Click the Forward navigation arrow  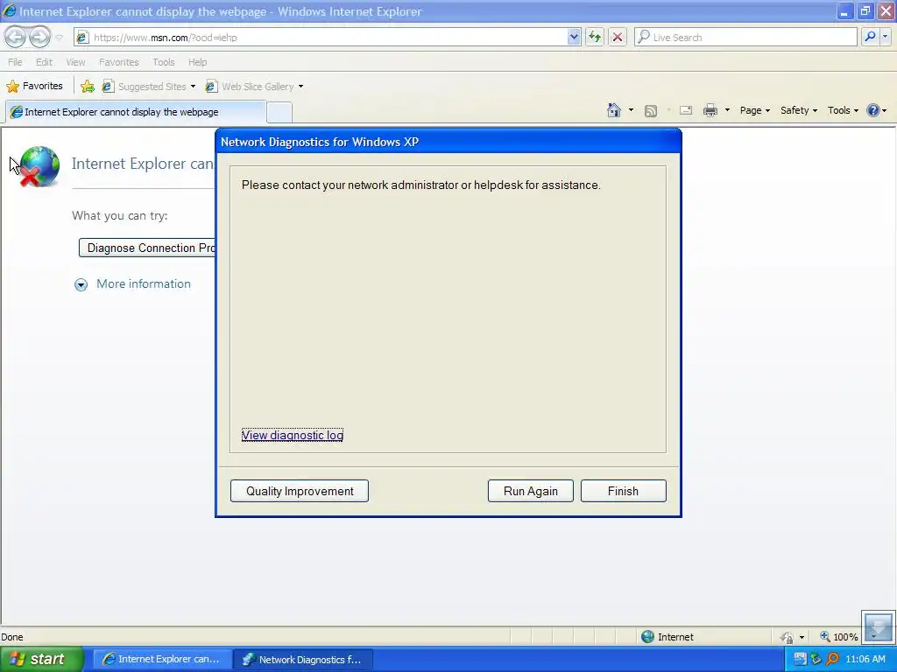[x=40, y=37]
